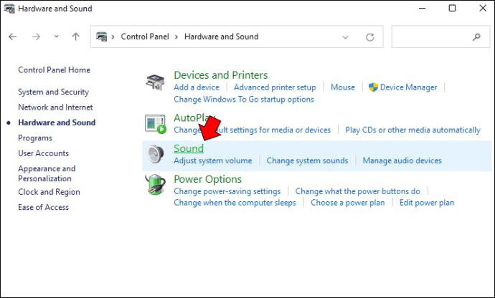The image size is (495, 298).
Task: Click the Power Options battery icon
Action: pyautogui.click(x=156, y=185)
